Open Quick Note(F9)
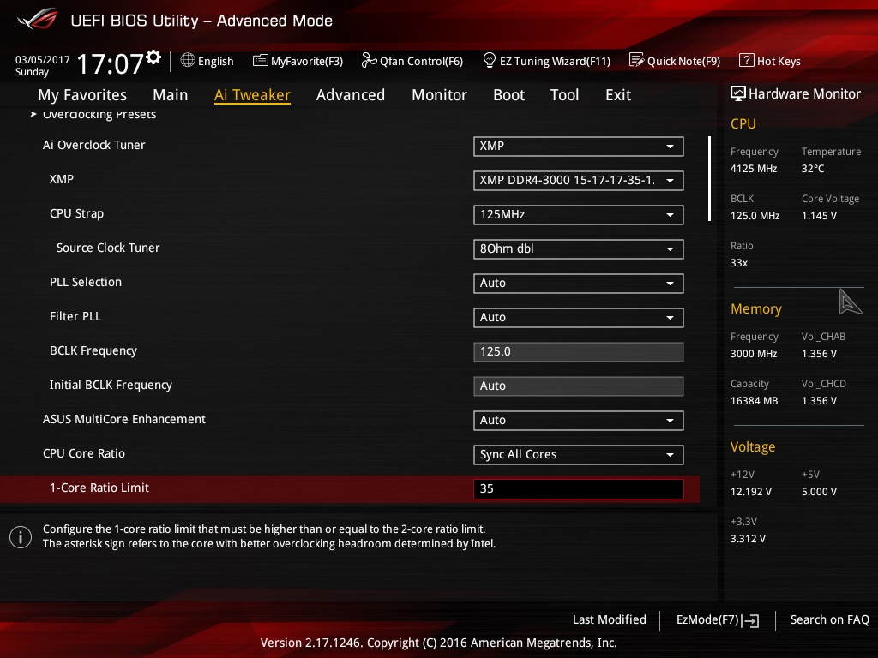This screenshot has height=658, width=878. [x=675, y=61]
